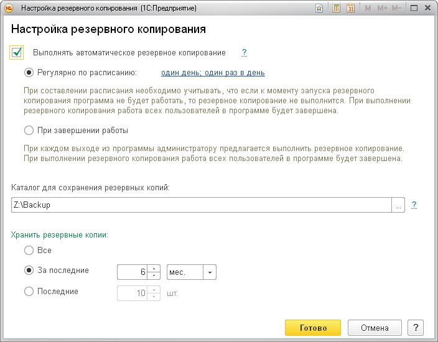Select 'Все' to keep all backup copies
The image size is (438, 342).
(29, 250)
